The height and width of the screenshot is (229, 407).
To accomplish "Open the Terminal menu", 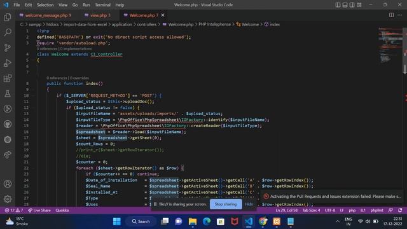I will (102, 5).
